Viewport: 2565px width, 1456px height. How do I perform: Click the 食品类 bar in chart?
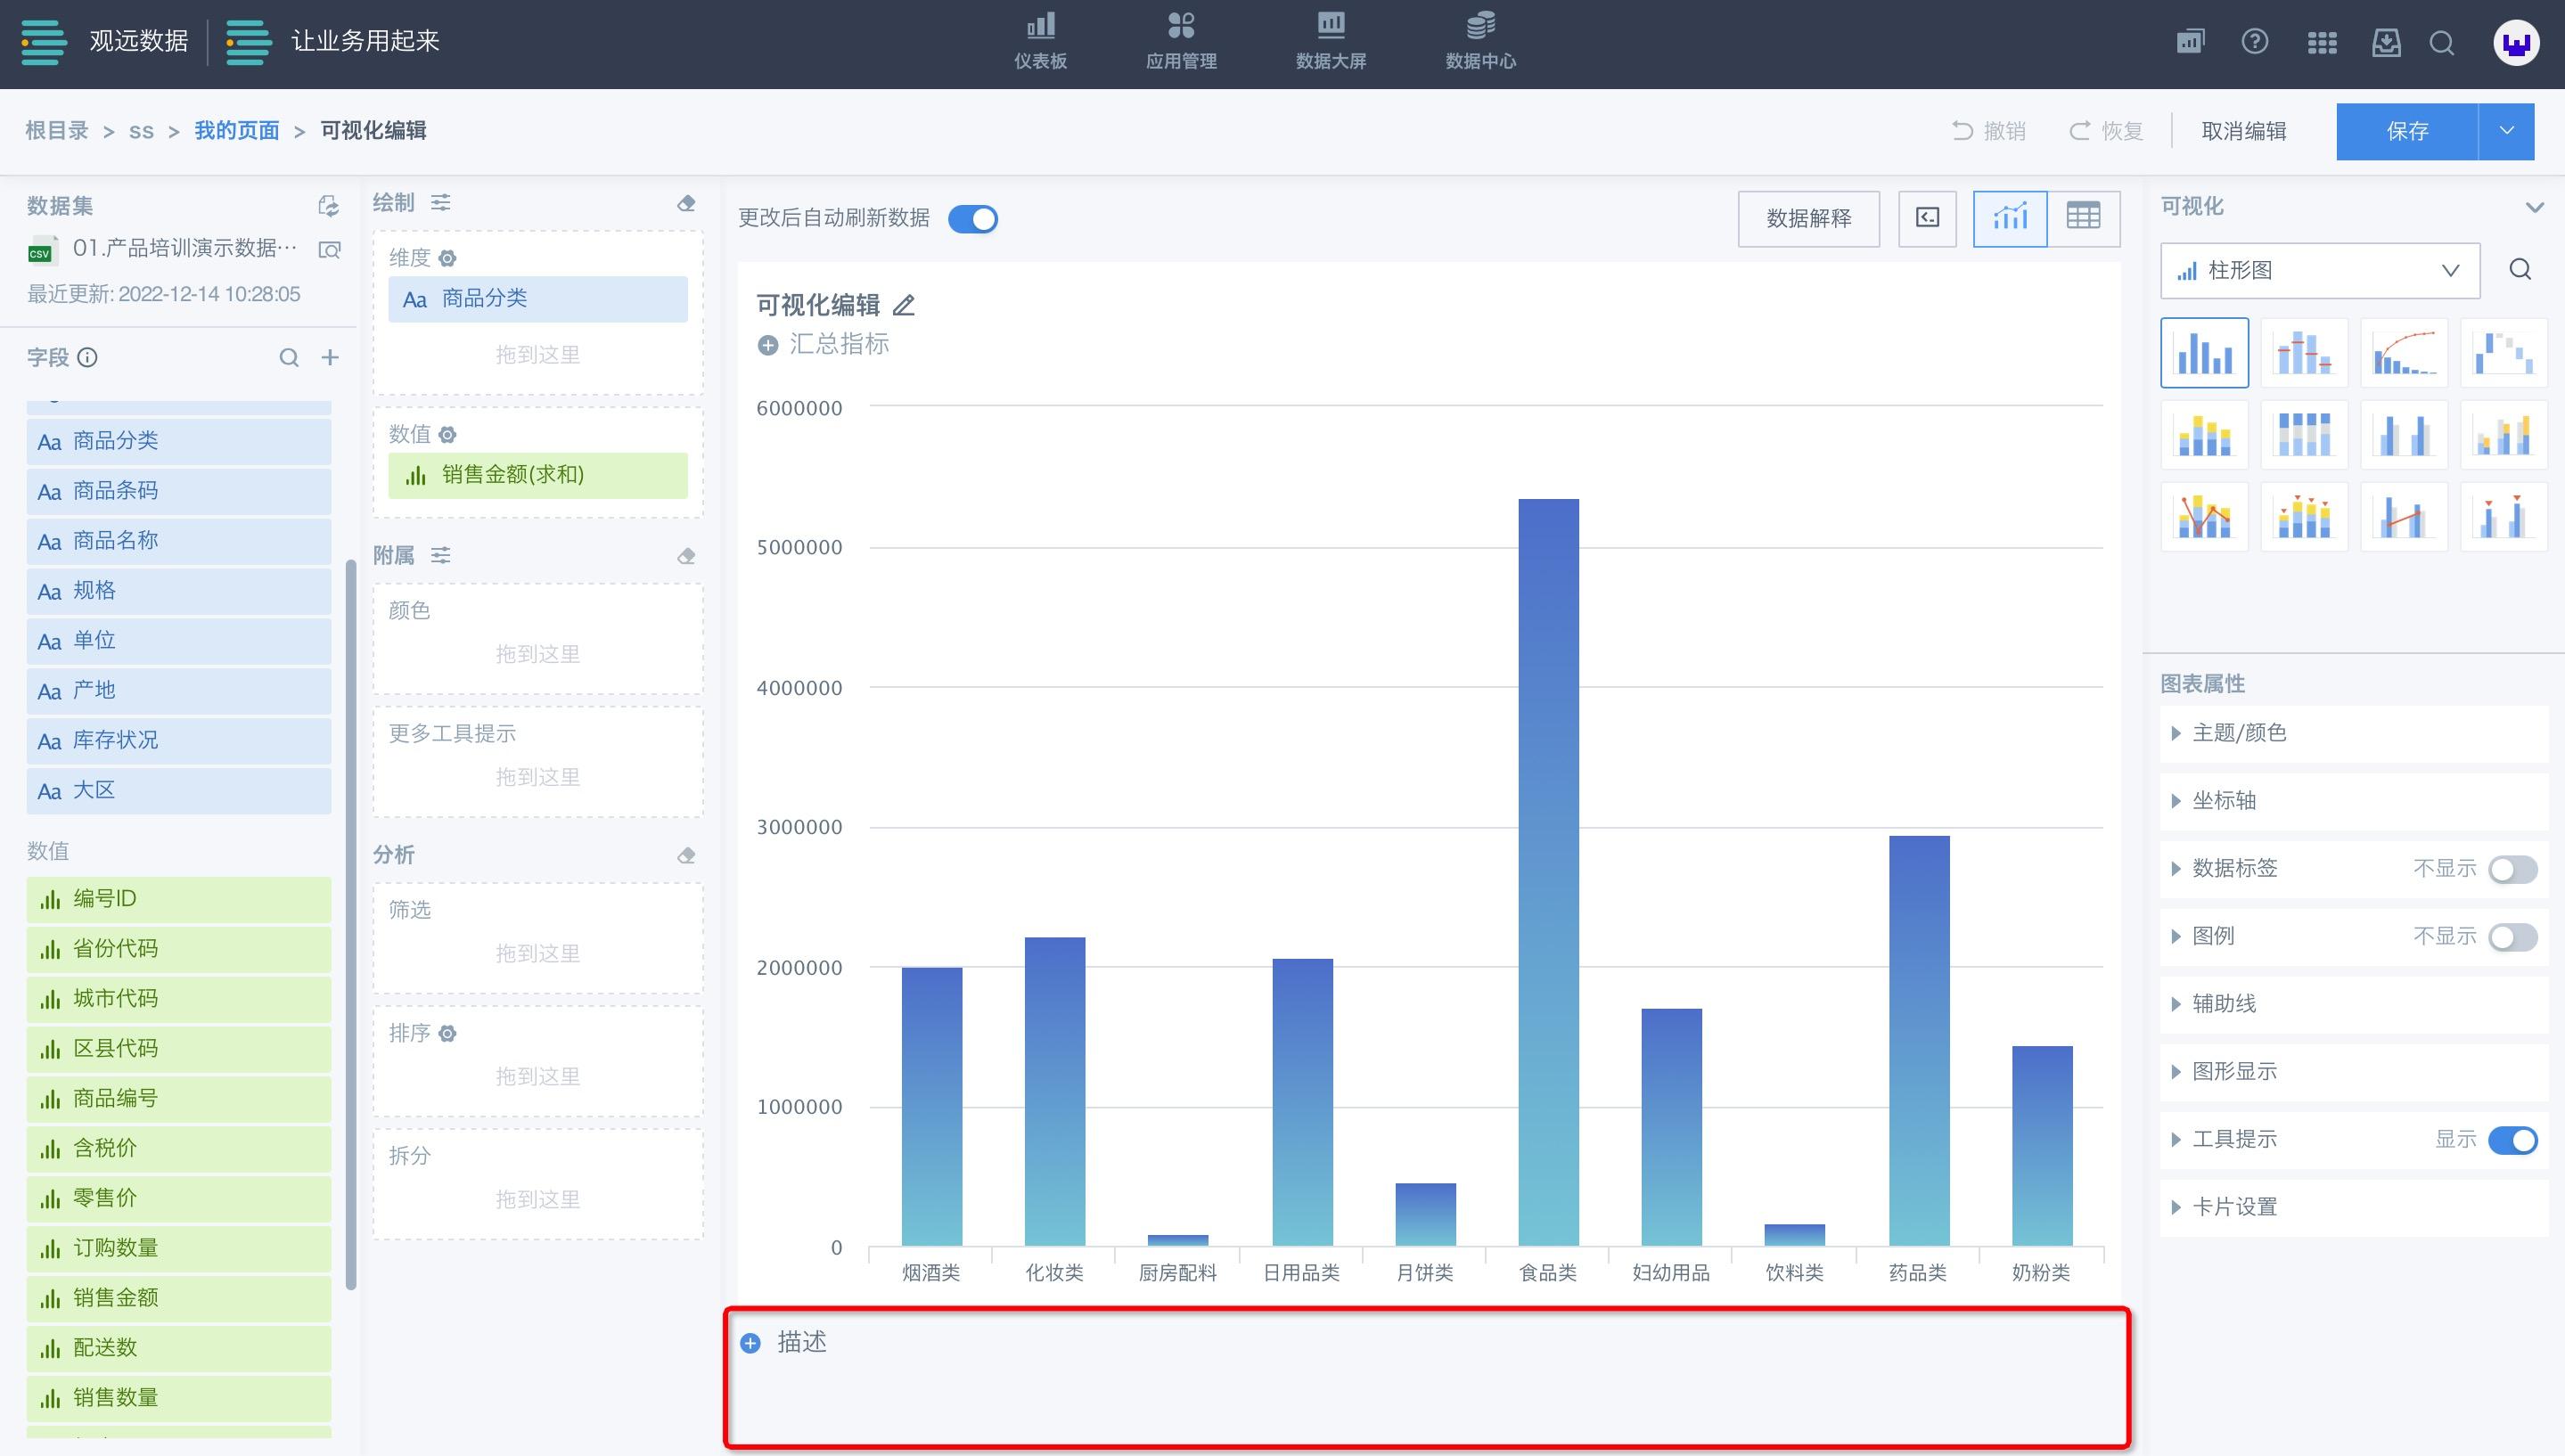click(1548, 872)
